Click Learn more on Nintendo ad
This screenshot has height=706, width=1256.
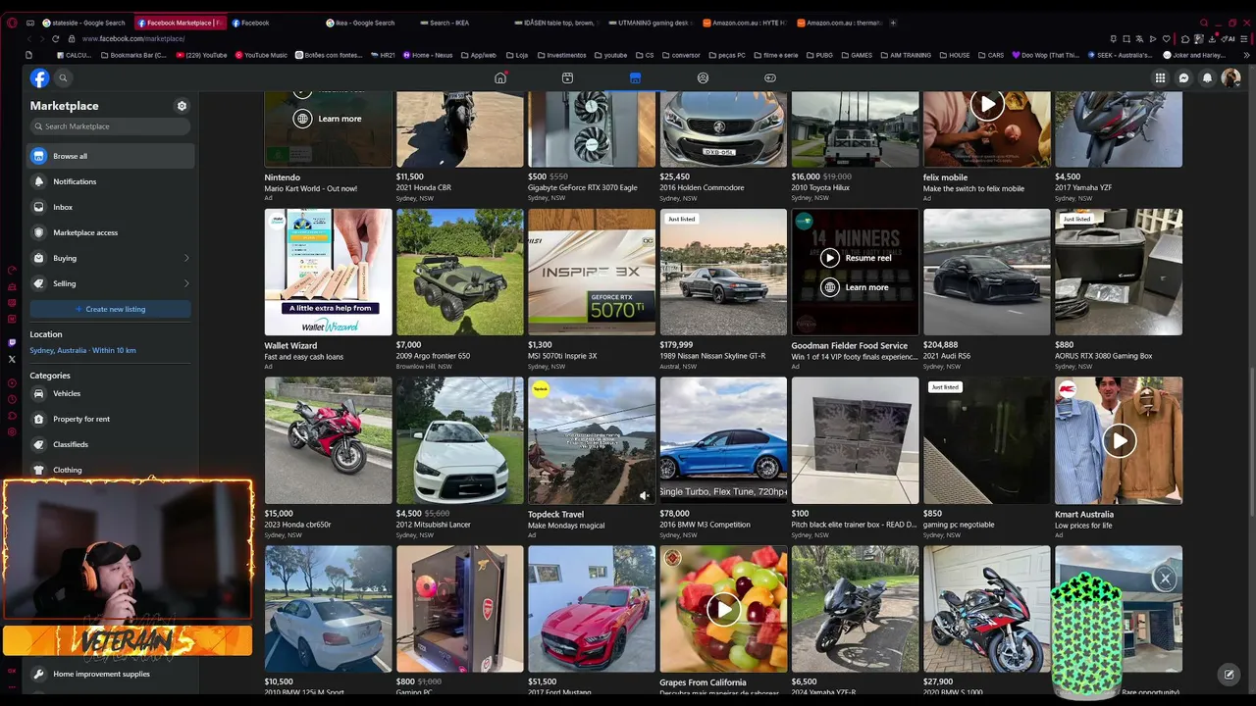(x=328, y=119)
